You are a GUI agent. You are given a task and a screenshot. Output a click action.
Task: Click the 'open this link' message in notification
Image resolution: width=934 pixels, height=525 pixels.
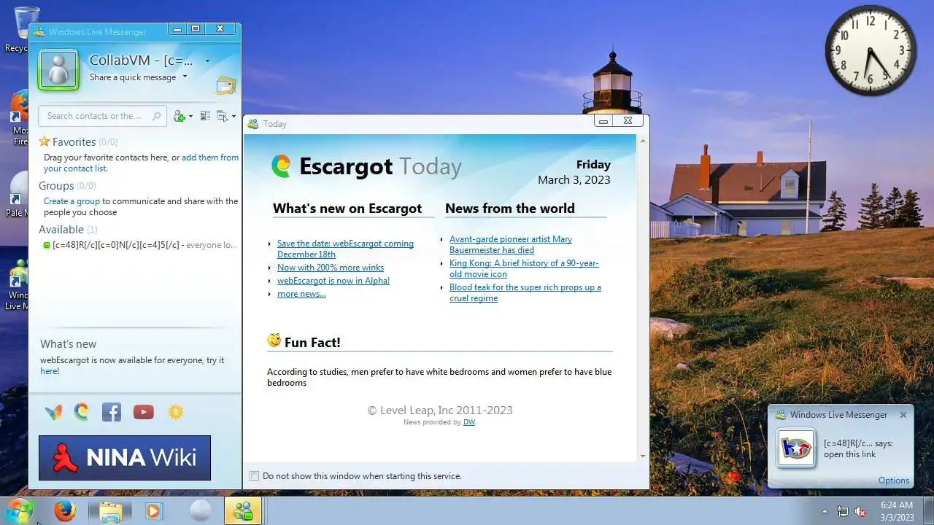tap(850, 454)
